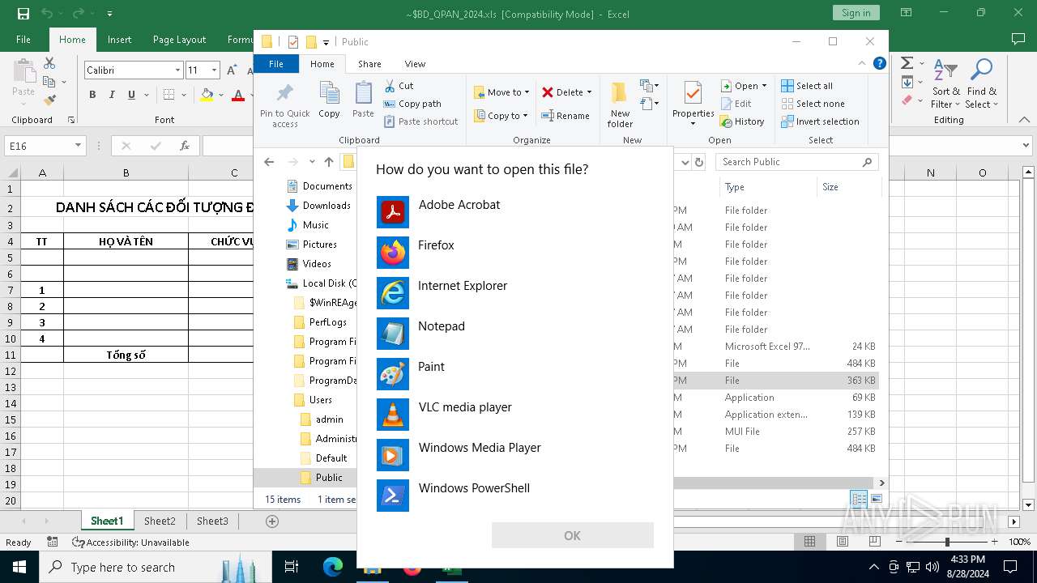Click Explorer back navigation arrow
1037x583 pixels.
270,162
